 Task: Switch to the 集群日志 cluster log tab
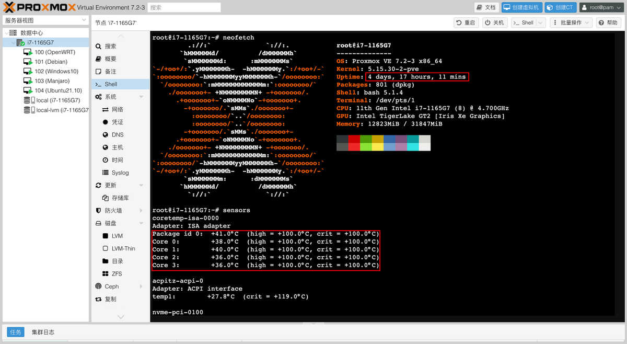pos(43,332)
